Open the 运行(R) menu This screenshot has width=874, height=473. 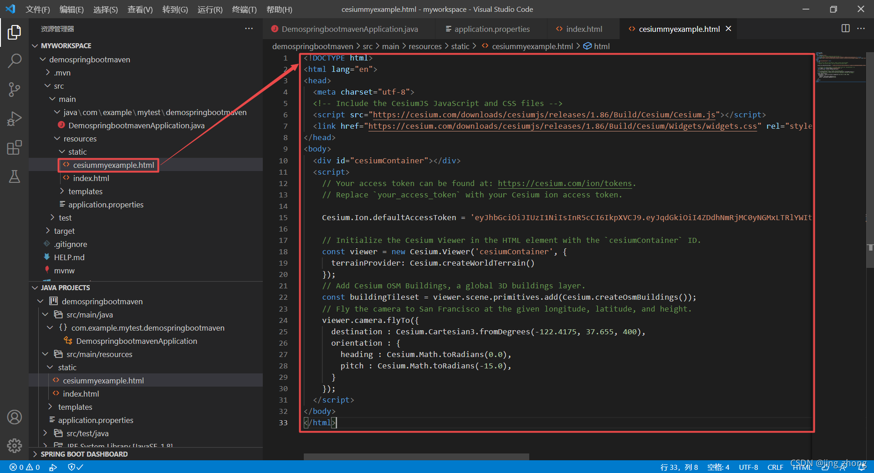210,9
